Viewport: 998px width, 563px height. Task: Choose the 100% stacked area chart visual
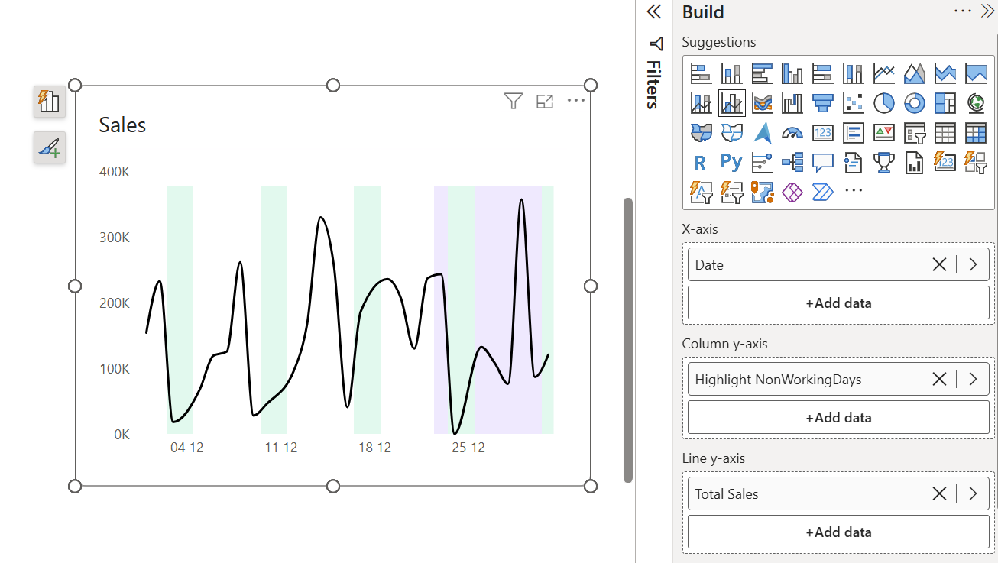(976, 73)
